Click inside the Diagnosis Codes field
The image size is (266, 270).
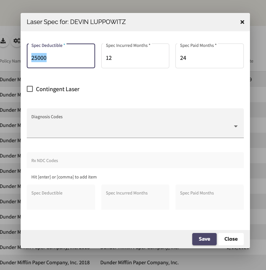[x=135, y=123]
